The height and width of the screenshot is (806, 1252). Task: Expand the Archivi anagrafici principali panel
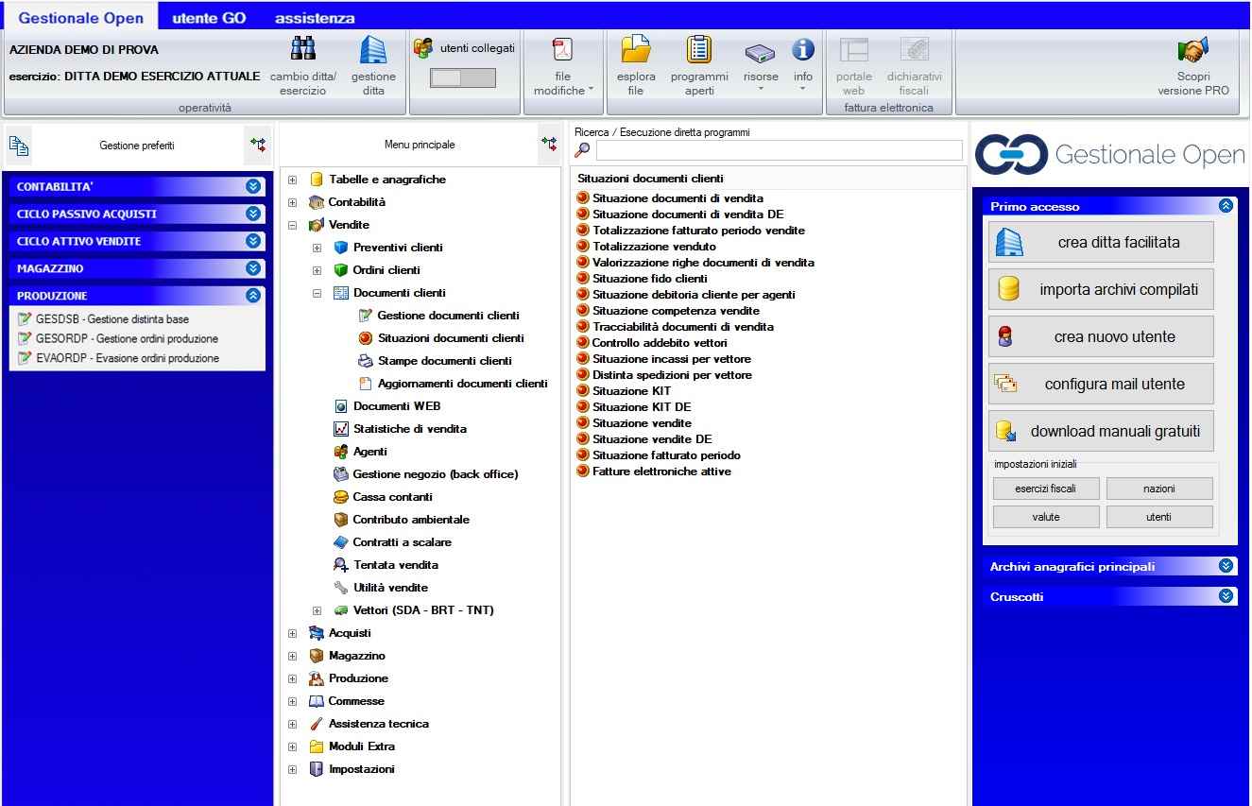pos(1226,567)
